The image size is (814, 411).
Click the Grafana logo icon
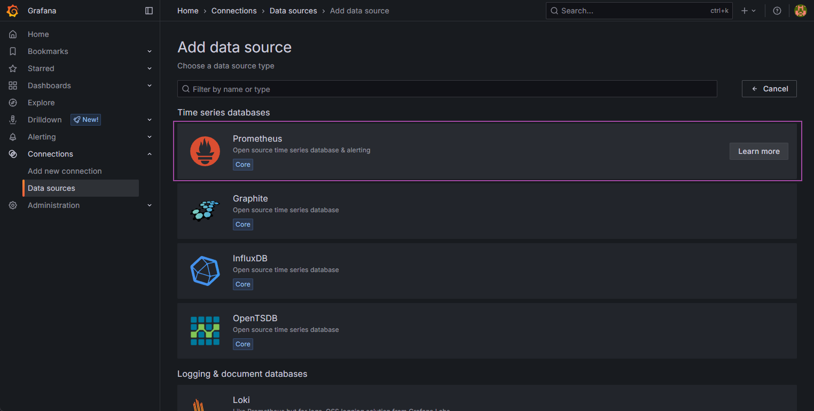tap(13, 11)
